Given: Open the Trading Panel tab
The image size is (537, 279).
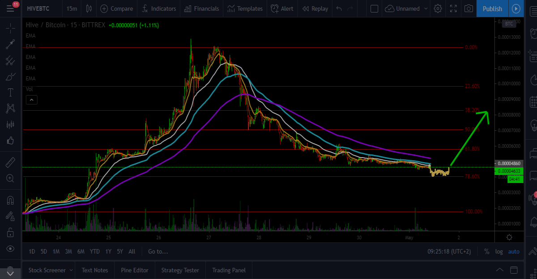Looking at the screenshot, I should (229, 270).
